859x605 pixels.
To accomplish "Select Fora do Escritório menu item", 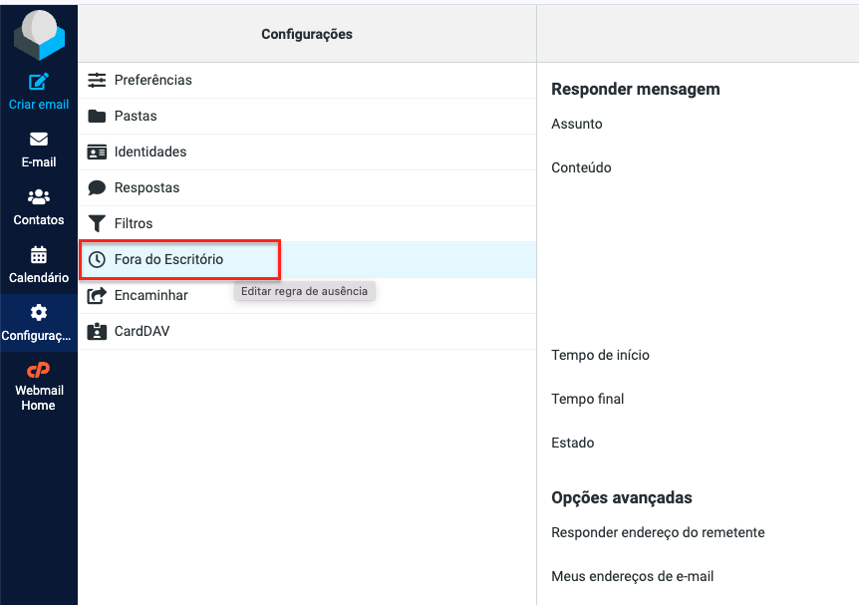I will [x=169, y=259].
